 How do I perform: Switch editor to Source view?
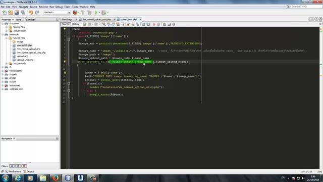pos(66,24)
